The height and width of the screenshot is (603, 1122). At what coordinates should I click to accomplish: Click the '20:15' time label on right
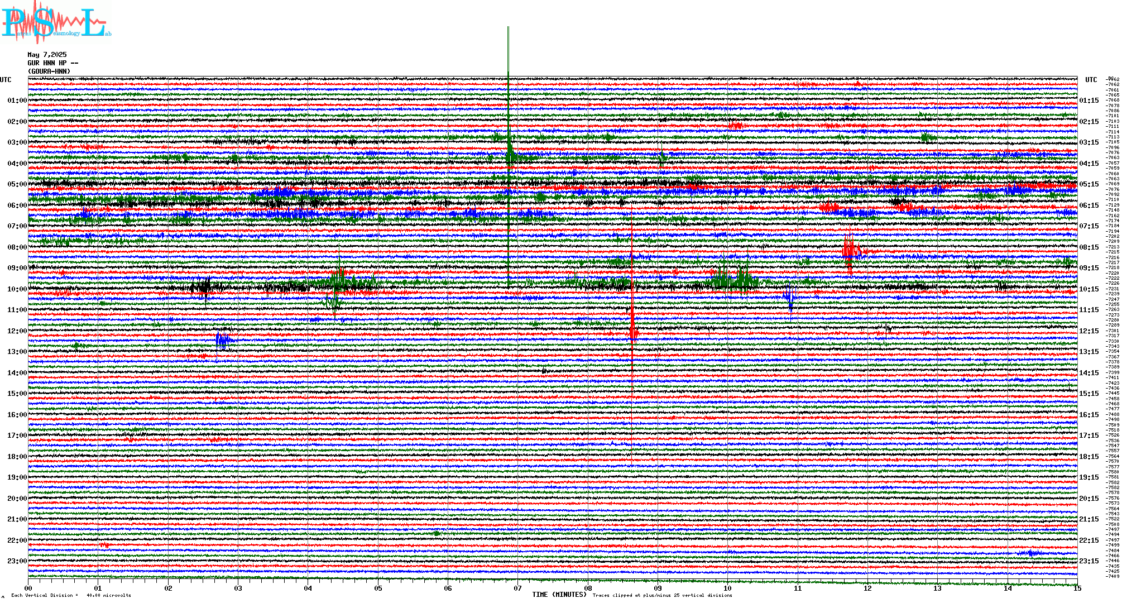click(x=1089, y=499)
